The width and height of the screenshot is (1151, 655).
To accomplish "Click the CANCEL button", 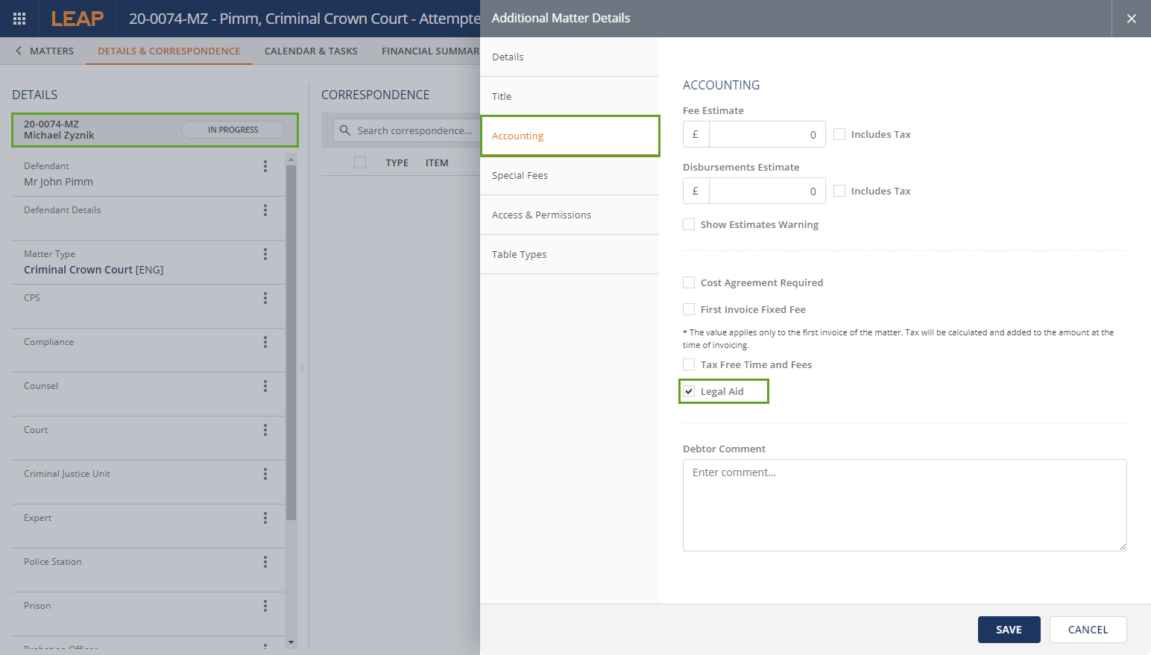I will coord(1088,630).
